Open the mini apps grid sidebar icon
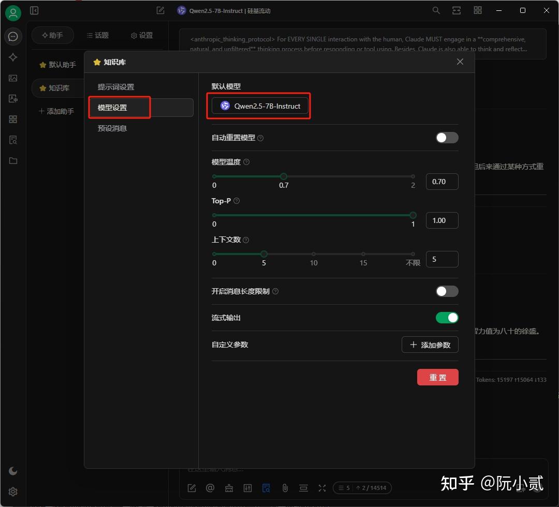This screenshot has width=559, height=507. click(x=13, y=120)
